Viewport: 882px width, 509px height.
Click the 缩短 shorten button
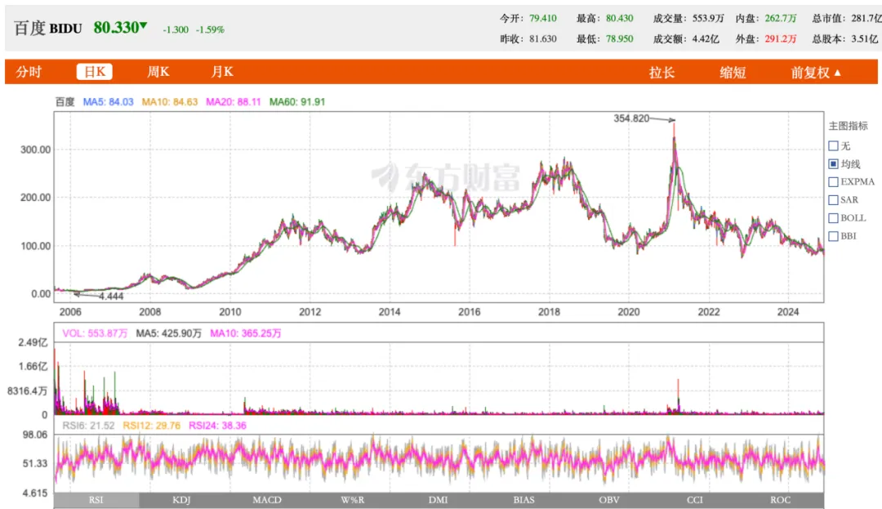pos(733,73)
